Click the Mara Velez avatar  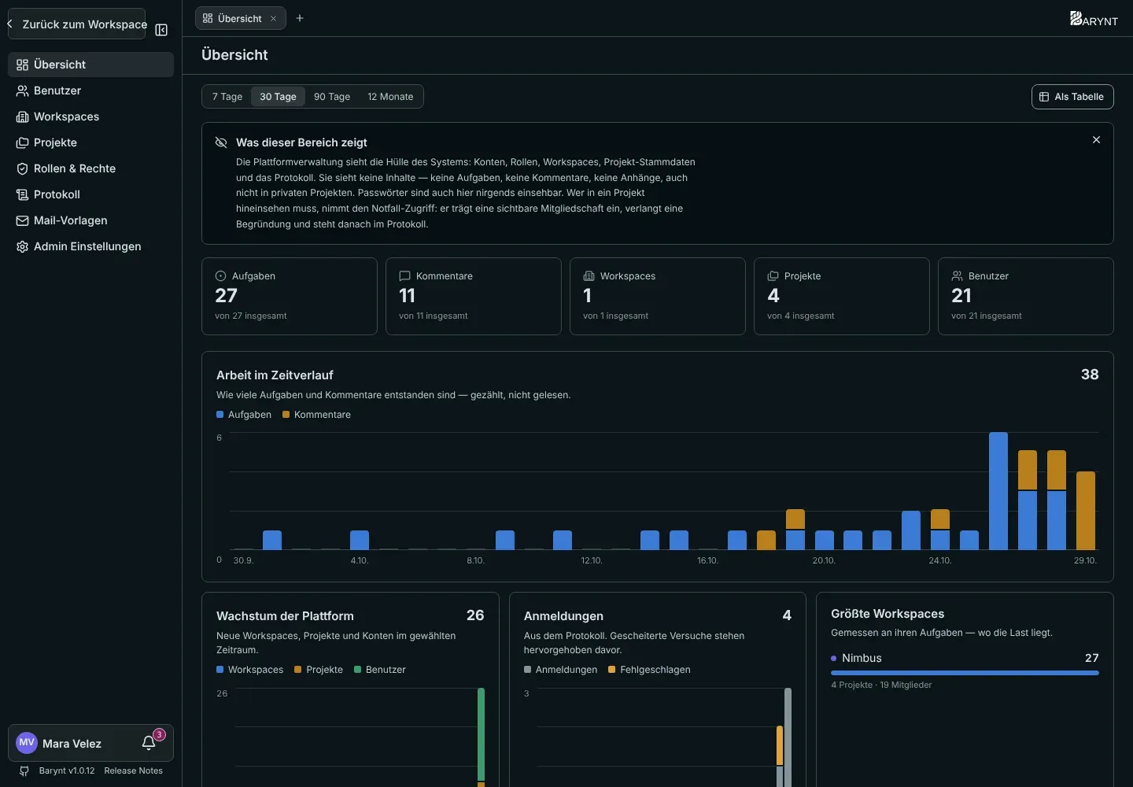[x=27, y=743]
